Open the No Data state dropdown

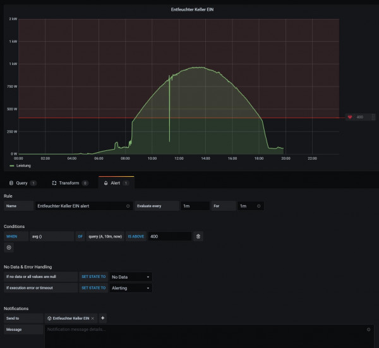pyautogui.click(x=131, y=277)
